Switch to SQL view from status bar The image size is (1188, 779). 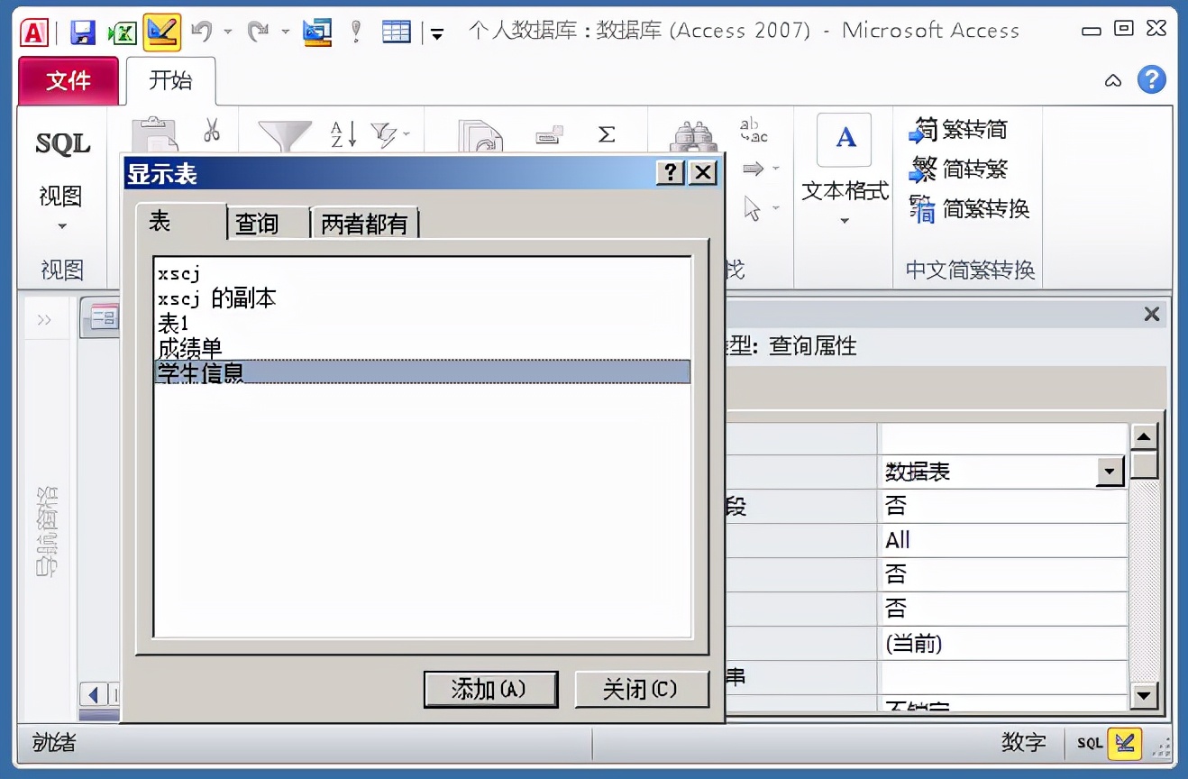1089,744
